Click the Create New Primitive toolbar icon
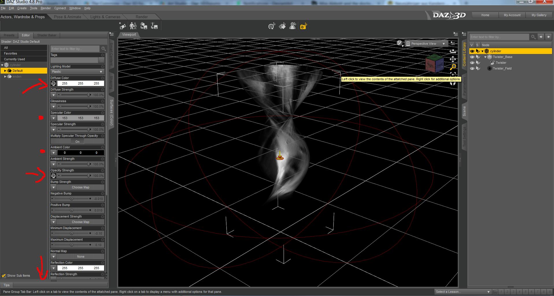 coord(123,26)
